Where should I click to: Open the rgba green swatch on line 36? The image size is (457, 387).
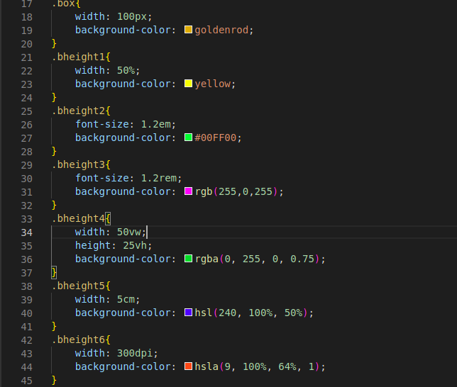click(x=188, y=259)
